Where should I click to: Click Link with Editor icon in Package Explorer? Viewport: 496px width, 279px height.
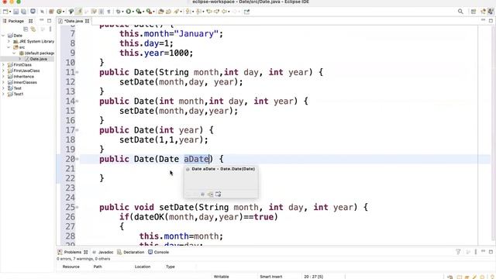tap(33, 29)
